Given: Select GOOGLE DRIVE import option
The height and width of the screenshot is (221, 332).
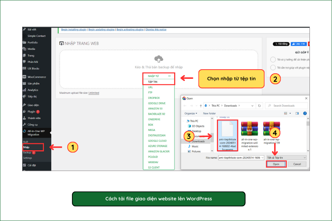Looking at the screenshot, I should [157, 104].
